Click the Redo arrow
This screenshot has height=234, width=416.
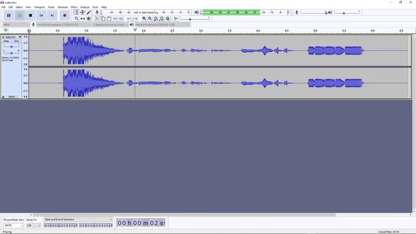click(x=135, y=19)
